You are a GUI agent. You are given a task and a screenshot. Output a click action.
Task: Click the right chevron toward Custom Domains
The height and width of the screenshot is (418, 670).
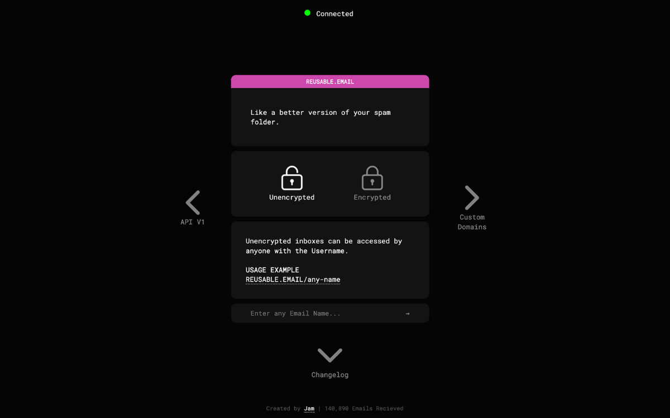(472, 198)
